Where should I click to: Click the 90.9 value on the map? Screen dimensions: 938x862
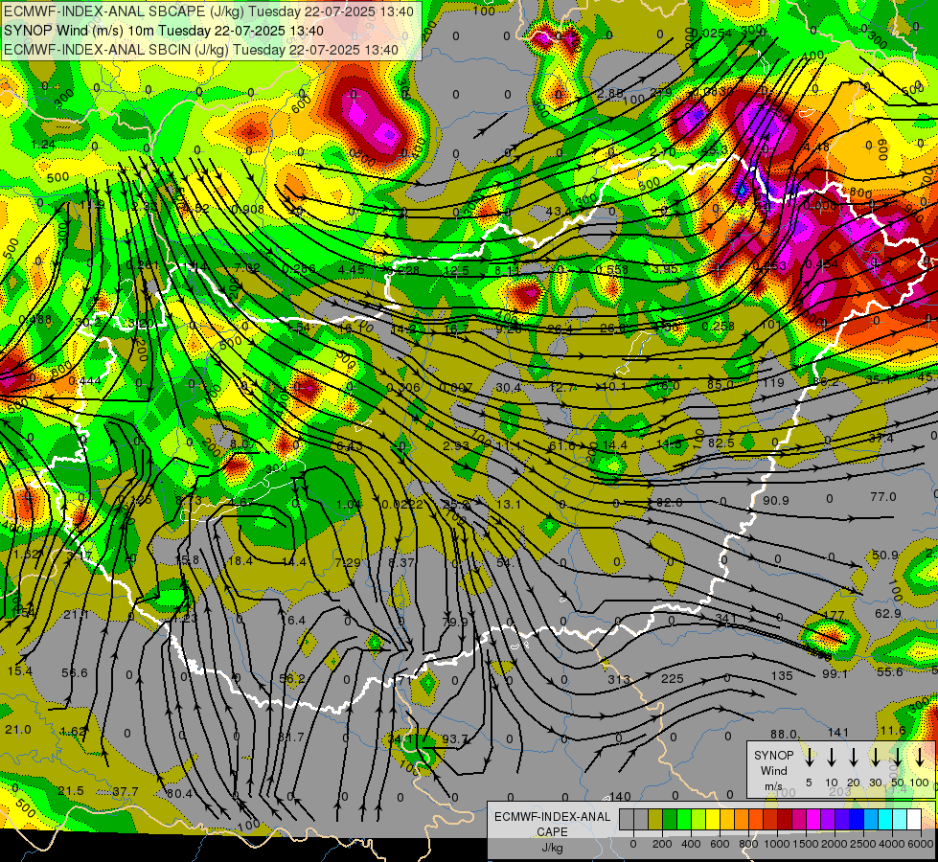coord(776,500)
